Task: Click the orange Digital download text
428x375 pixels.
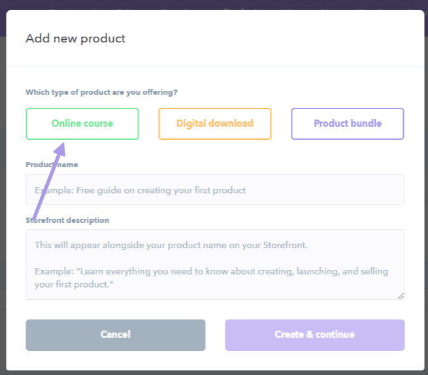Action: [x=215, y=123]
